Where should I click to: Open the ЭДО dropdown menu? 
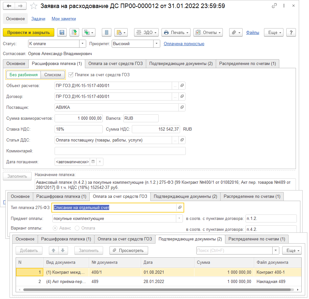point(146,32)
